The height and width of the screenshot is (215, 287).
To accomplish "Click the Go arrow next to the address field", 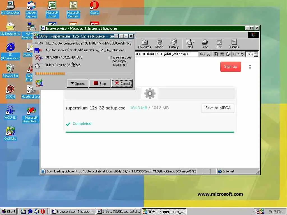I will [202, 54].
